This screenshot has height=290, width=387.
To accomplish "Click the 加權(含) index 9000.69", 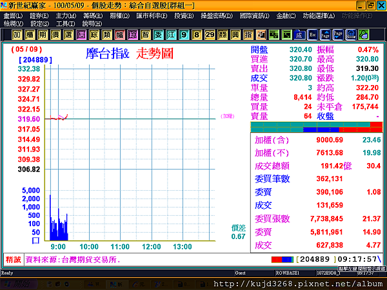I will click(x=330, y=140).
